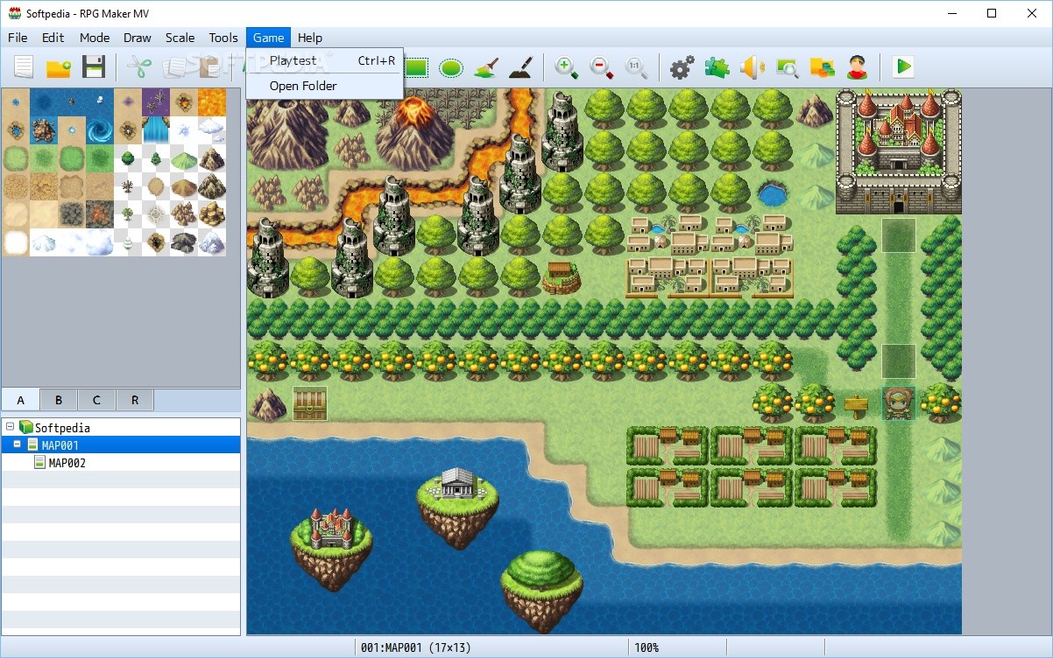Pick the whirlpool tile in palette
The image size is (1053, 658).
click(x=100, y=129)
